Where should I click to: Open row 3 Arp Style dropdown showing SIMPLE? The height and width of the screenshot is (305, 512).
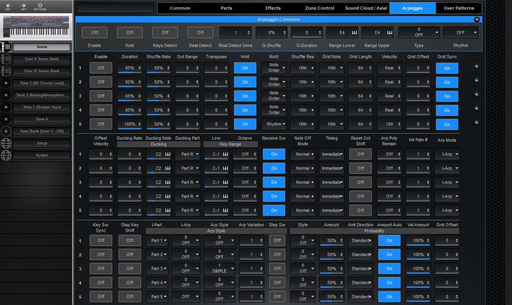[219, 269]
